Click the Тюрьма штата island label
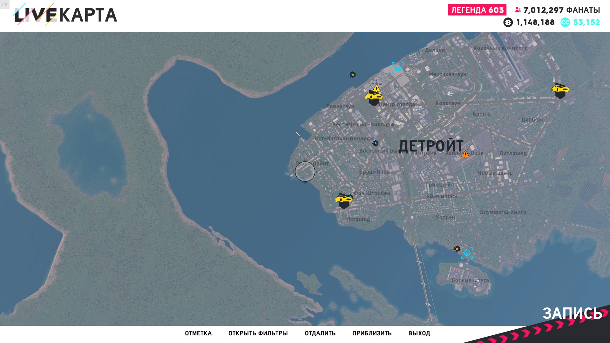Screen dimensions: 610x343 pos(470,280)
